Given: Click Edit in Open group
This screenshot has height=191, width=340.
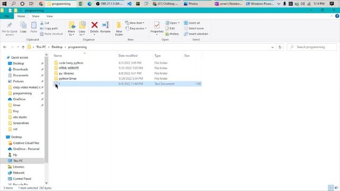Looking at the screenshot, I should (x=170, y=28).
